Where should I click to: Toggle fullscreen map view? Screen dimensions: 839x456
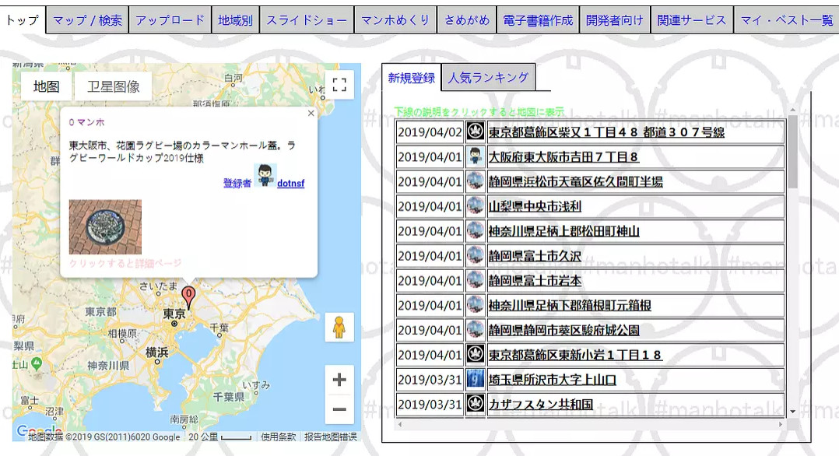point(339,85)
